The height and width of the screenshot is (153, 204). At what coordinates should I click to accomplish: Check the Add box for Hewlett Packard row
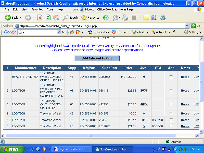pyautogui.click(x=171, y=77)
